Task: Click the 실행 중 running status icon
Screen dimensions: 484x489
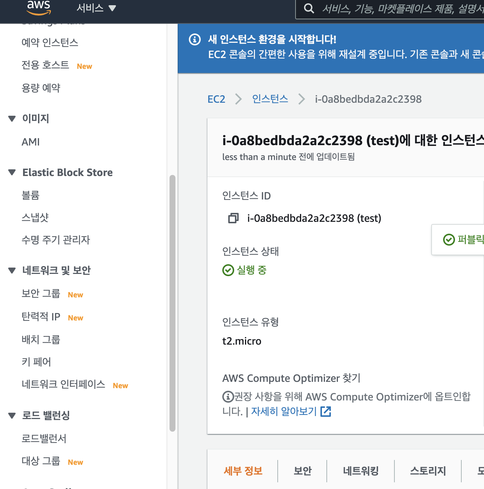Action: [x=228, y=270]
